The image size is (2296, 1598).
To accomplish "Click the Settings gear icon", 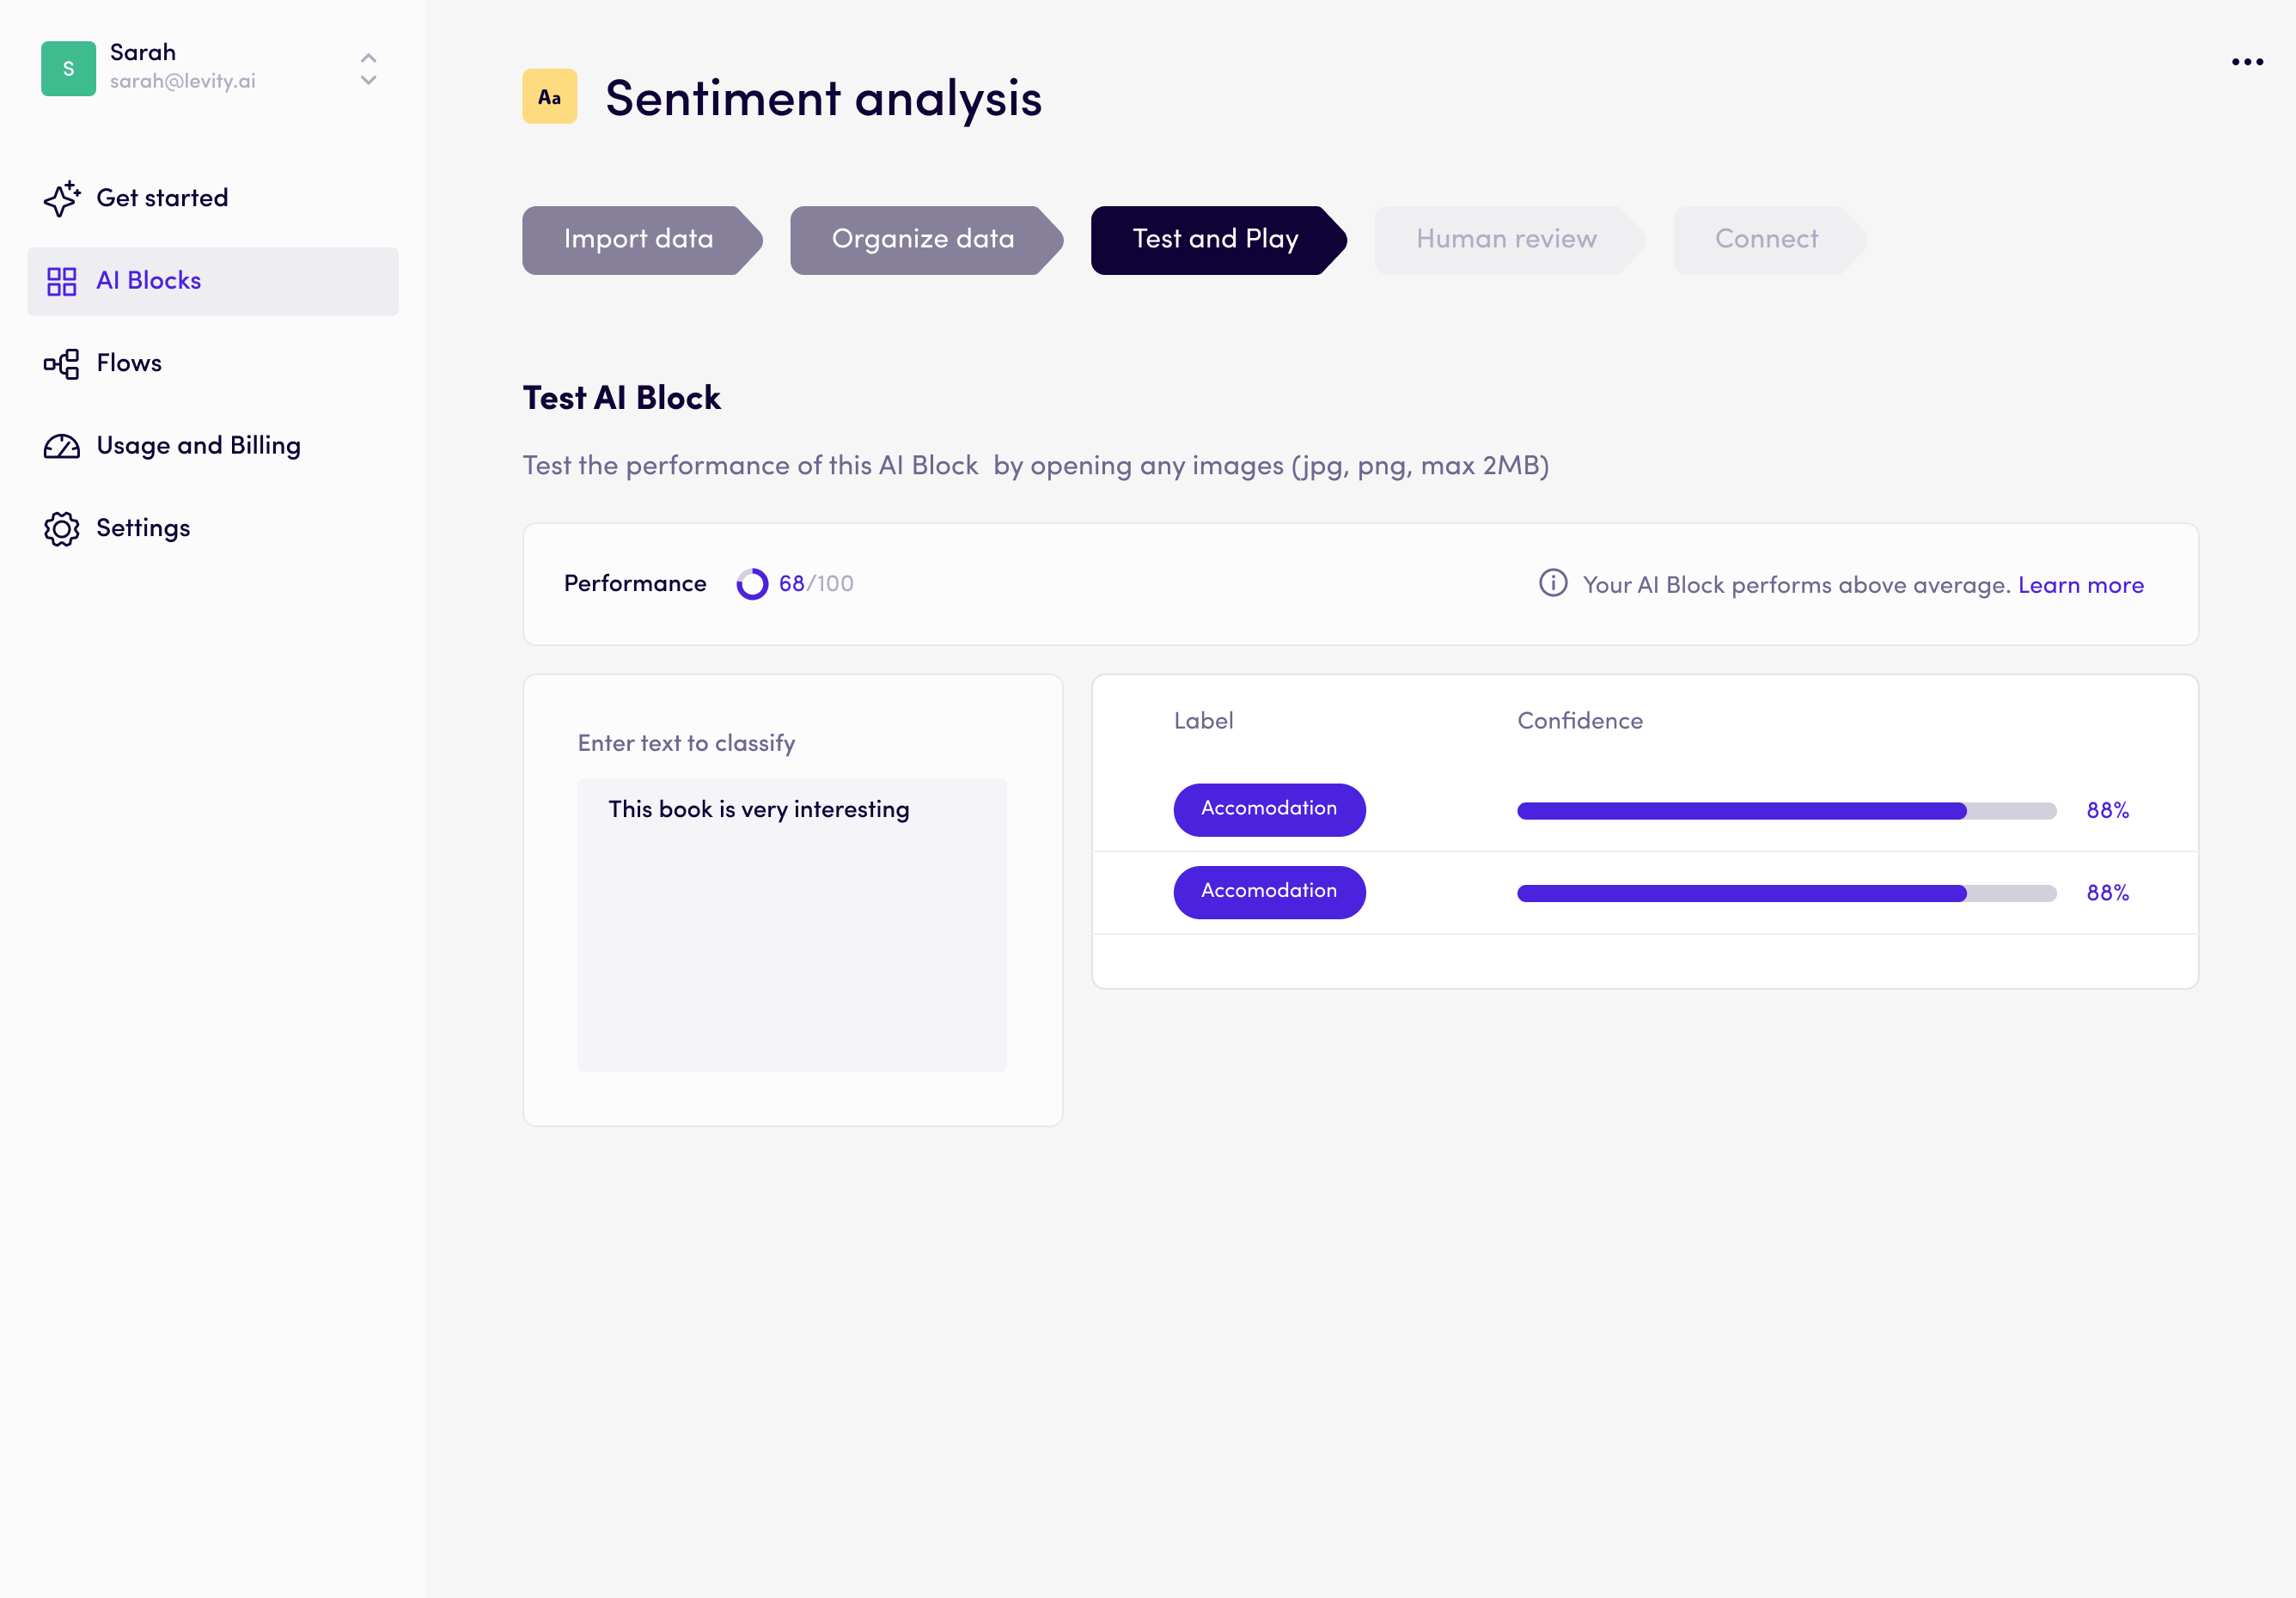I will coord(61,529).
